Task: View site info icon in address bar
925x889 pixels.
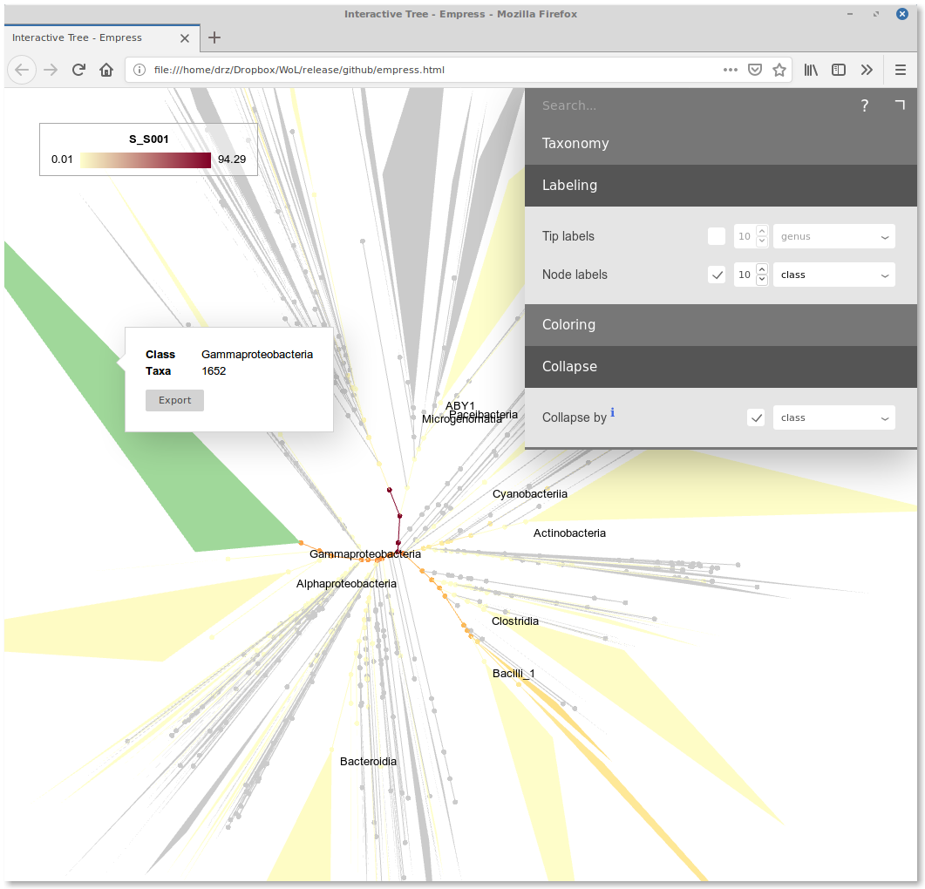Action: pyautogui.click(x=139, y=71)
